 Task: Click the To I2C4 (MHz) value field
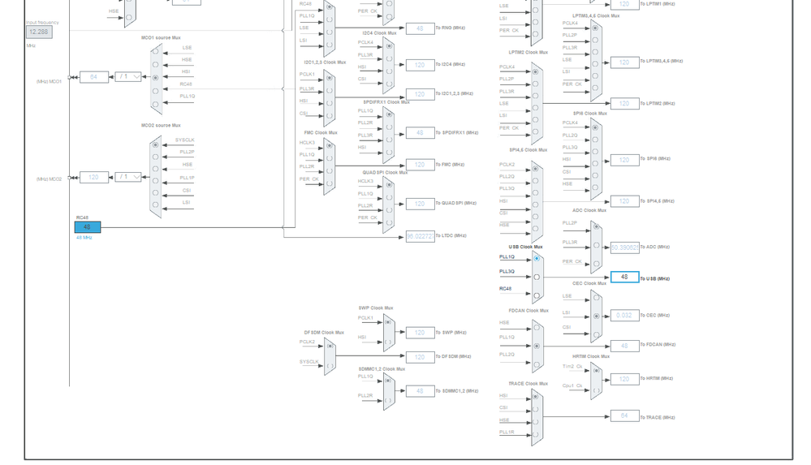[x=420, y=65]
